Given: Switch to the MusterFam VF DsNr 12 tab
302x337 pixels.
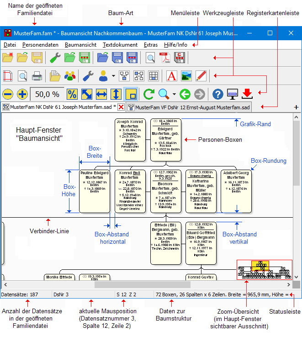Looking at the screenshot, I should coord(192,107).
